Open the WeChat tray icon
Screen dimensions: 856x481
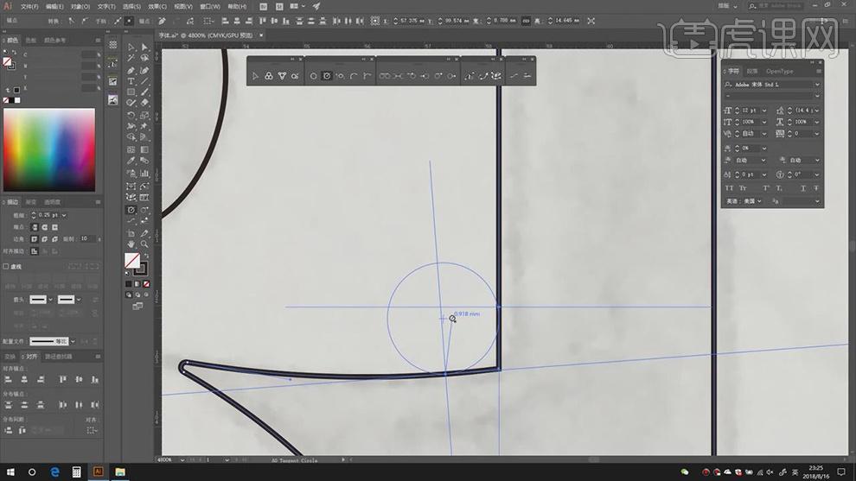(x=685, y=472)
